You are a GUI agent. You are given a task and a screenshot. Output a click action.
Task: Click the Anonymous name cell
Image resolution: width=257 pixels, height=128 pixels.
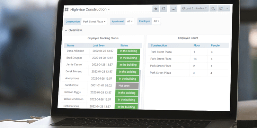tap(72, 78)
